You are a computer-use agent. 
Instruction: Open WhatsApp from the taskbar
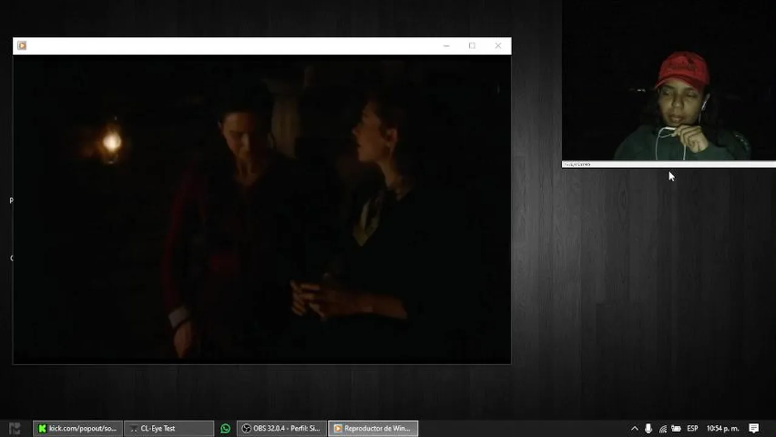click(x=225, y=429)
